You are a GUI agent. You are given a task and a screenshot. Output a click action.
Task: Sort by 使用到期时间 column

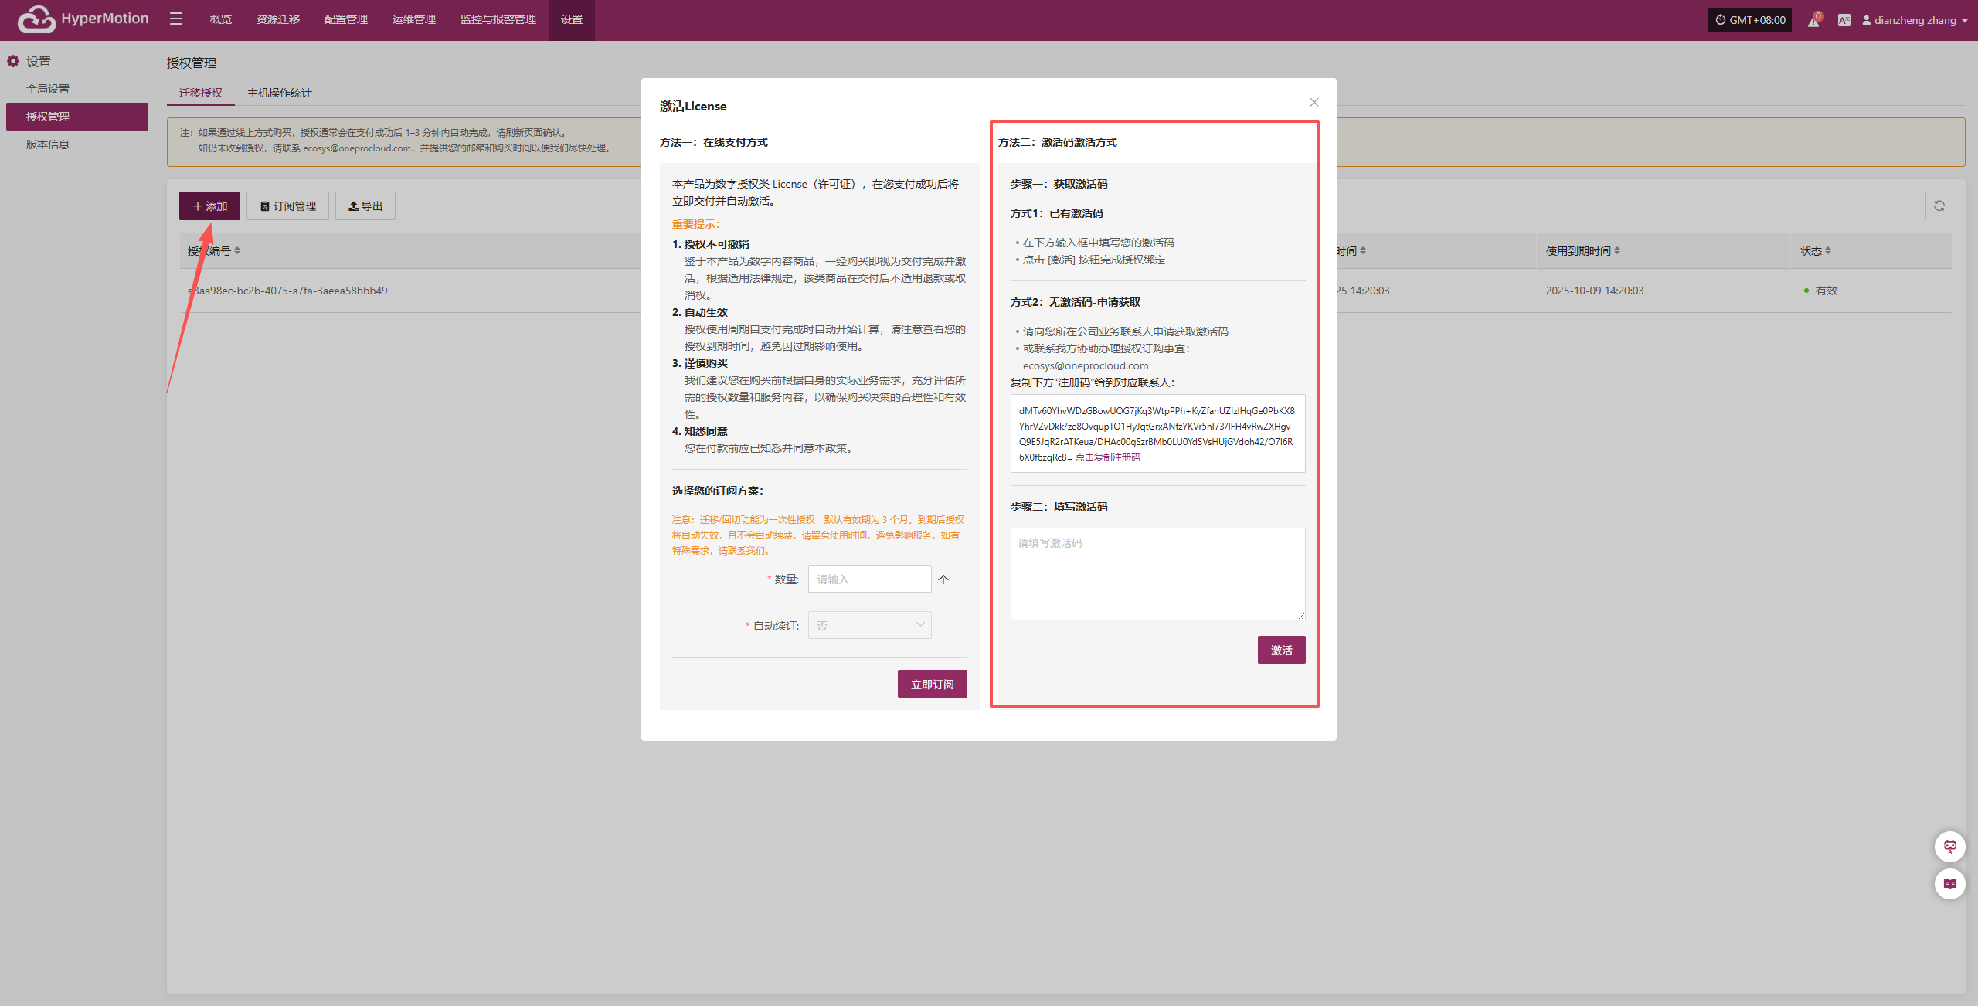pyautogui.click(x=1582, y=251)
